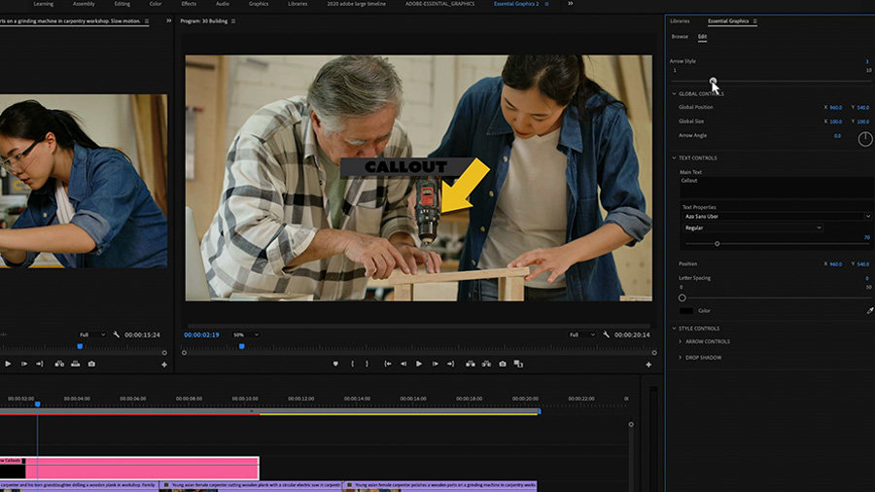Click Export Frame icon in Source monitor
875x492 pixels.
91,364
